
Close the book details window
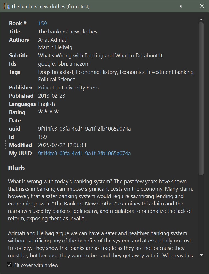(202, 6)
